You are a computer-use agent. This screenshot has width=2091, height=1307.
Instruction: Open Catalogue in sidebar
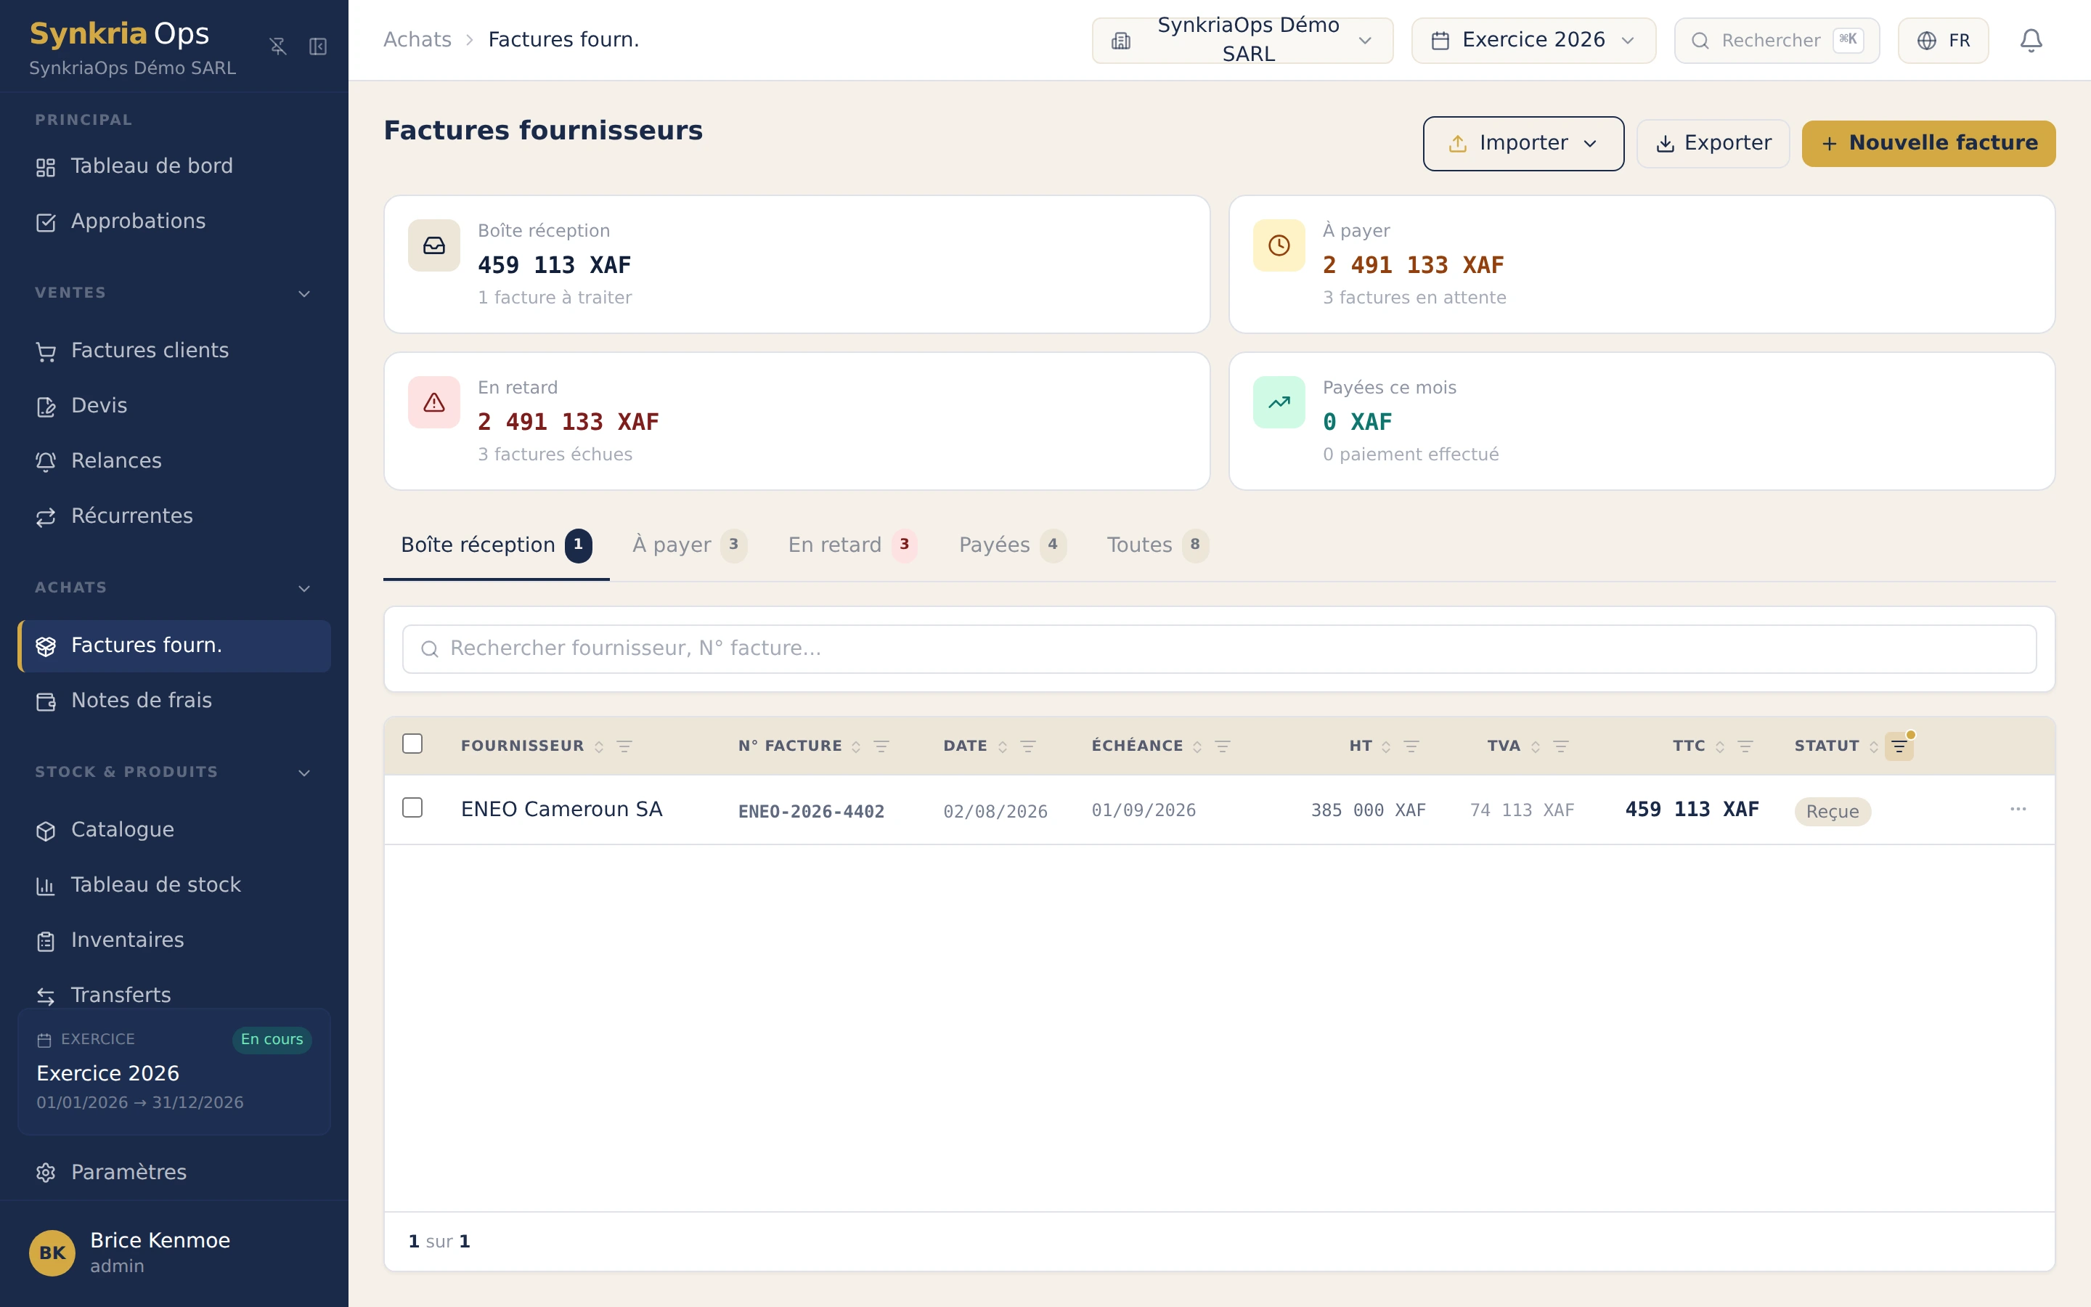pyautogui.click(x=174, y=830)
